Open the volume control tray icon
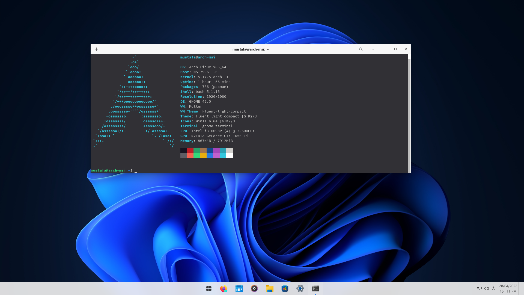This screenshot has width=524, height=295. 487,288
